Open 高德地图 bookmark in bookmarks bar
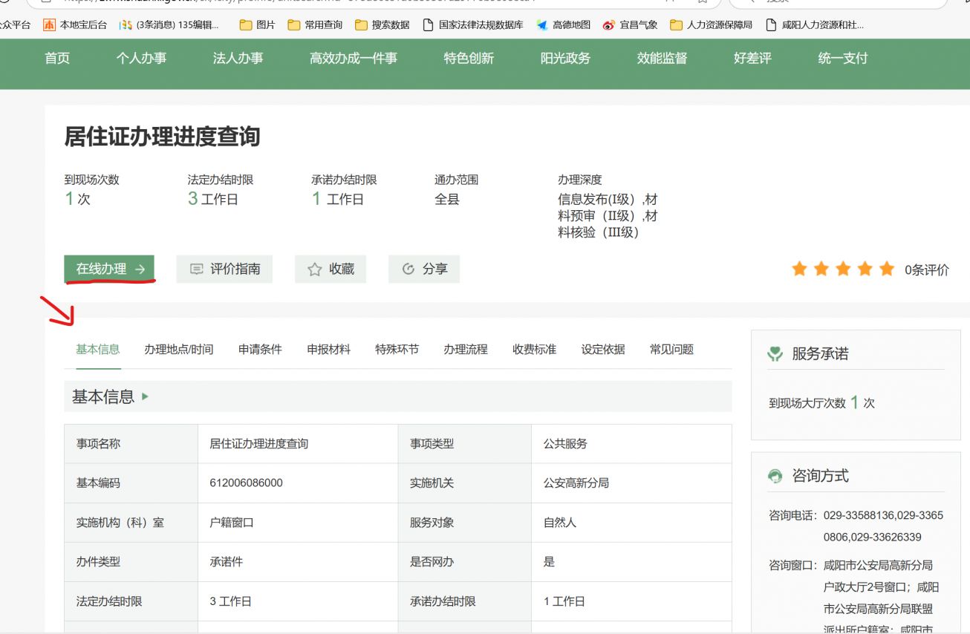The height and width of the screenshot is (634, 970). [564, 24]
